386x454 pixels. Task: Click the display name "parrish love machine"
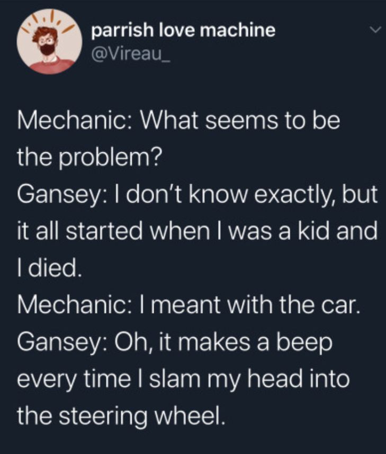click(184, 31)
